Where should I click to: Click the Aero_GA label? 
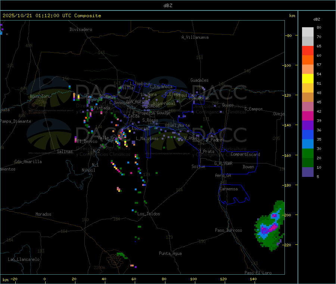223,175
